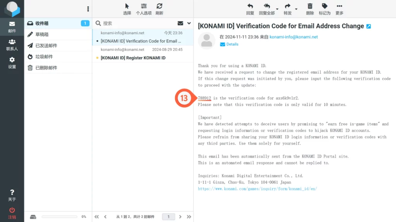Expand the Forward (转发) dropdown arrow
This screenshot has width=396, height=222.
[x=296, y=9]
